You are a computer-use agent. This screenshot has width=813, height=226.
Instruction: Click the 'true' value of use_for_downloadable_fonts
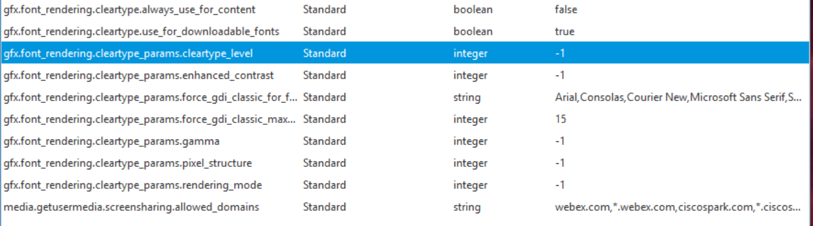(564, 32)
